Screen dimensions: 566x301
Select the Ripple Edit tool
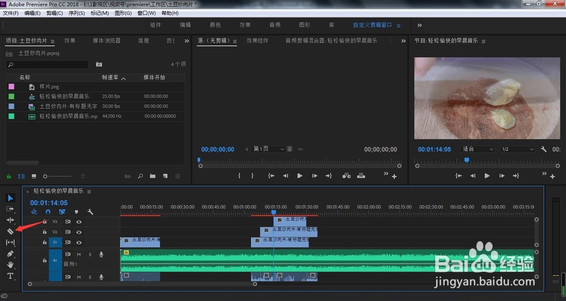[x=10, y=220]
